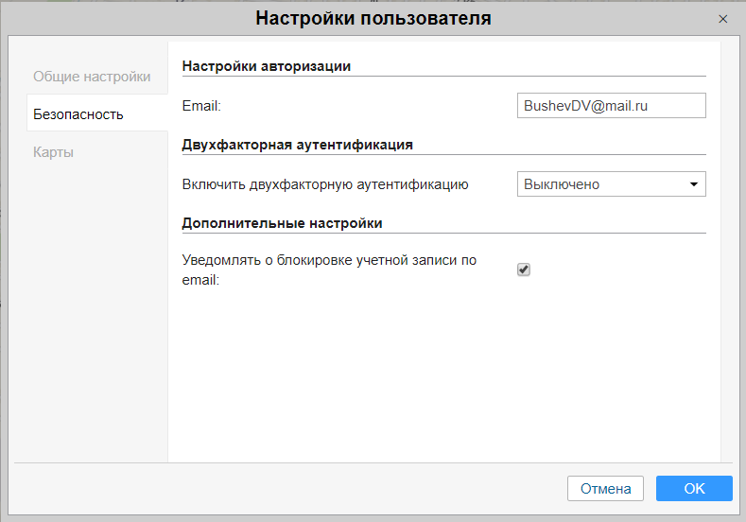Click the Двухфакторная аутентификация section header
746x522 pixels.
pos(297,145)
